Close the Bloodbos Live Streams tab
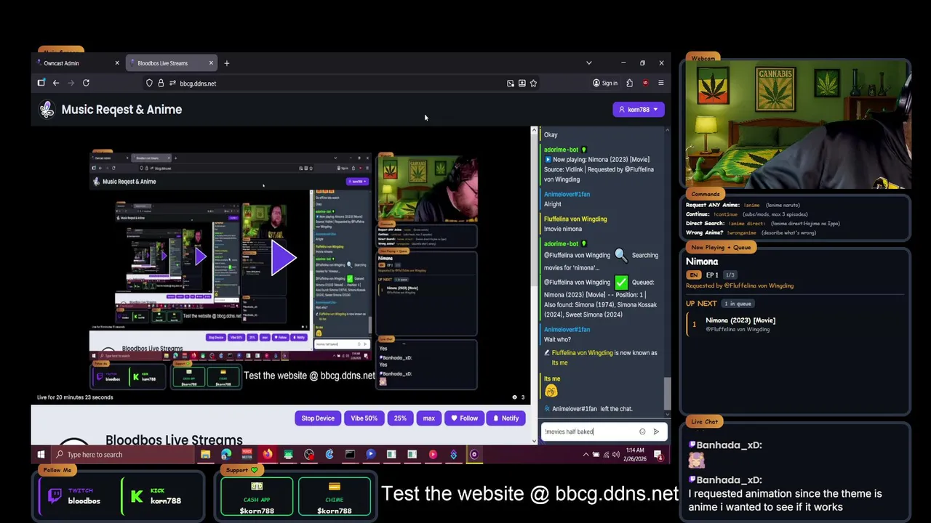The width and height of the screenshot is (931, 523). 211,63
